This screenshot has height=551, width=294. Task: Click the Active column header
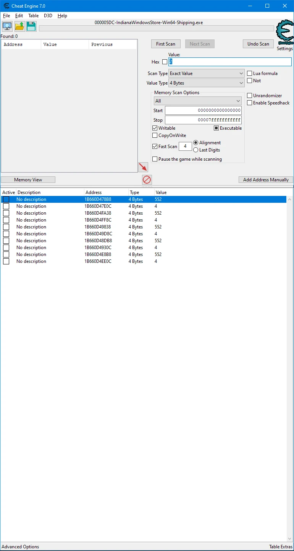pyautogui.click(x=8, y=192)
